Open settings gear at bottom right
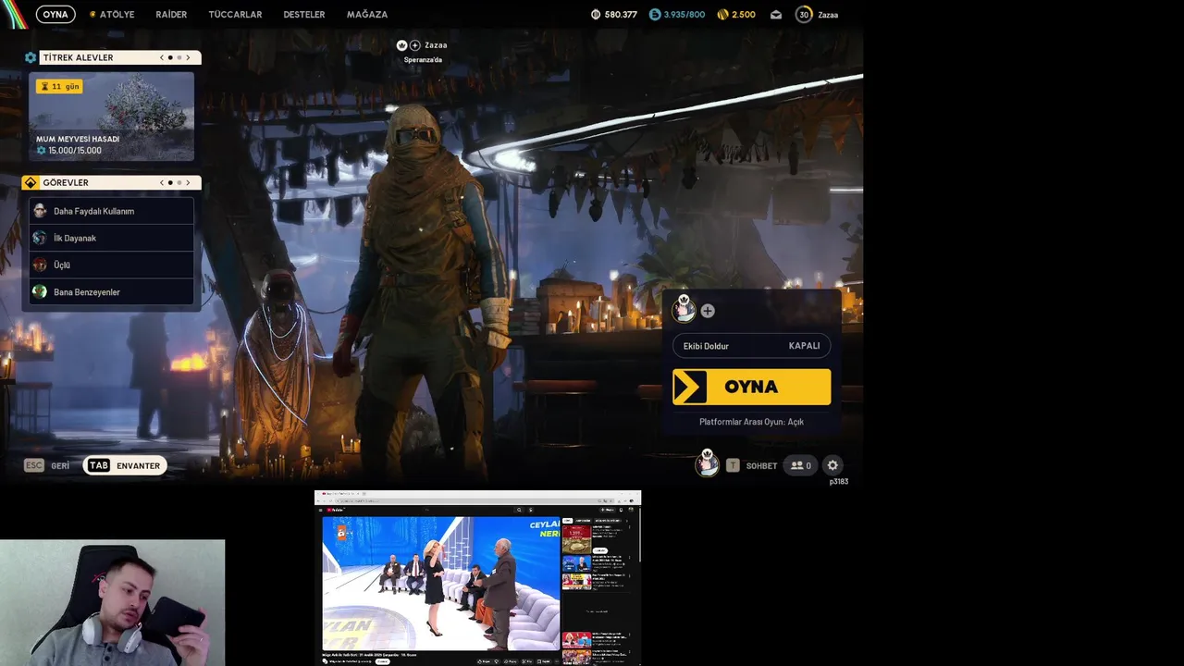Image resolution: width=1184 pixels, height=666 pixels. tap(832, 465)
